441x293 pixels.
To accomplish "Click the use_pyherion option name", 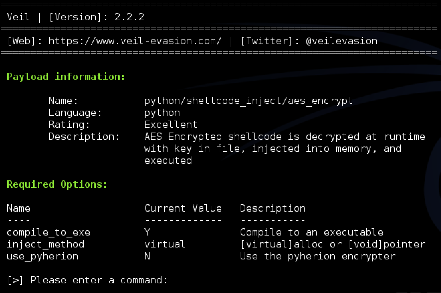I will (43, 256).
